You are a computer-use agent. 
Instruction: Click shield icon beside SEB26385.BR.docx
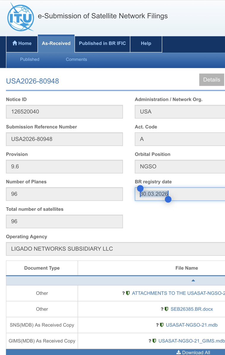pyautogui.click(x=166, y=309)
